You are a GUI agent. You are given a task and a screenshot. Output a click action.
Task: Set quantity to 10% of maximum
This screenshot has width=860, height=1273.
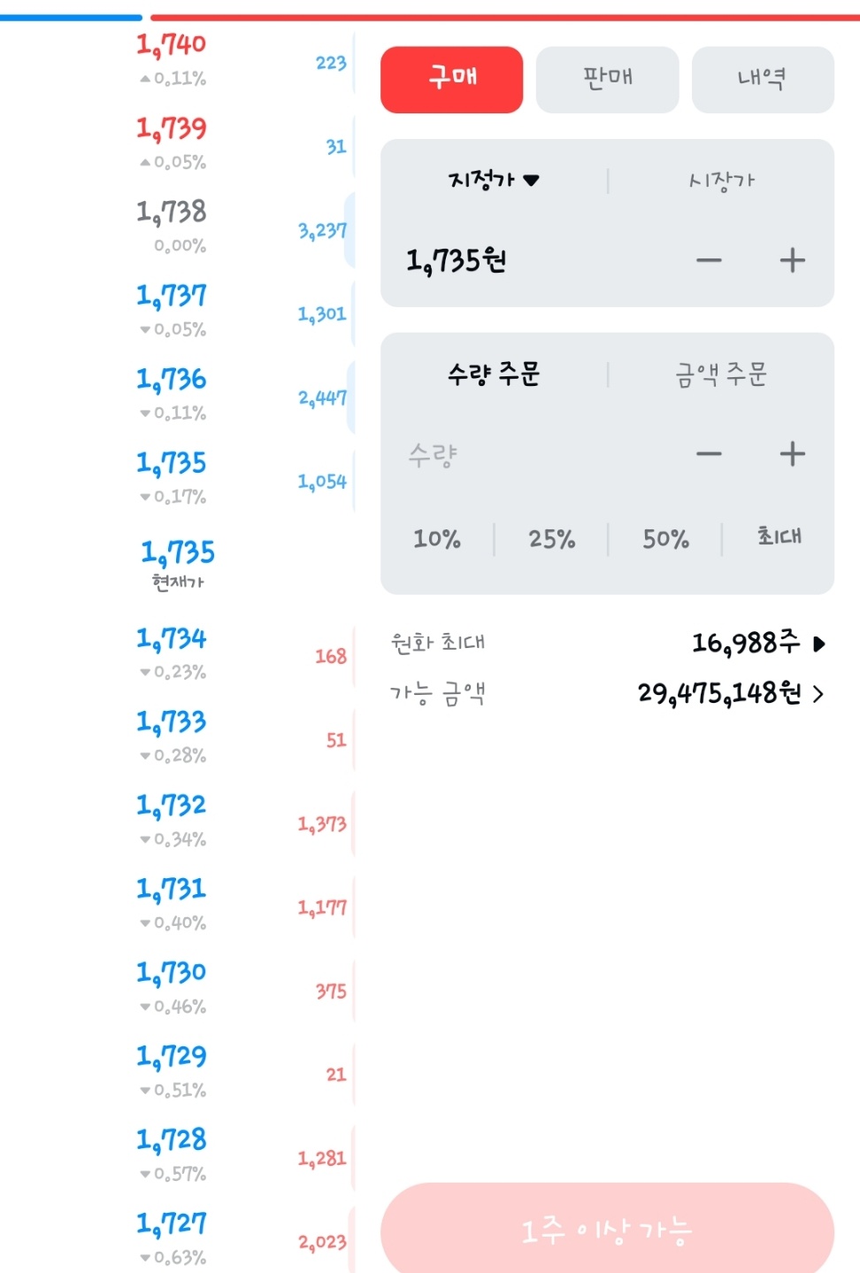pyautogui.click(x=437, y=538)
